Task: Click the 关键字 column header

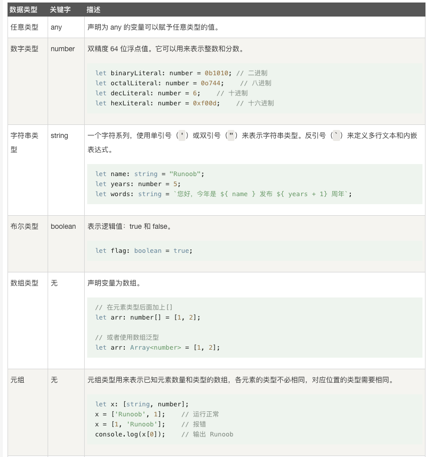Action: 60,10
